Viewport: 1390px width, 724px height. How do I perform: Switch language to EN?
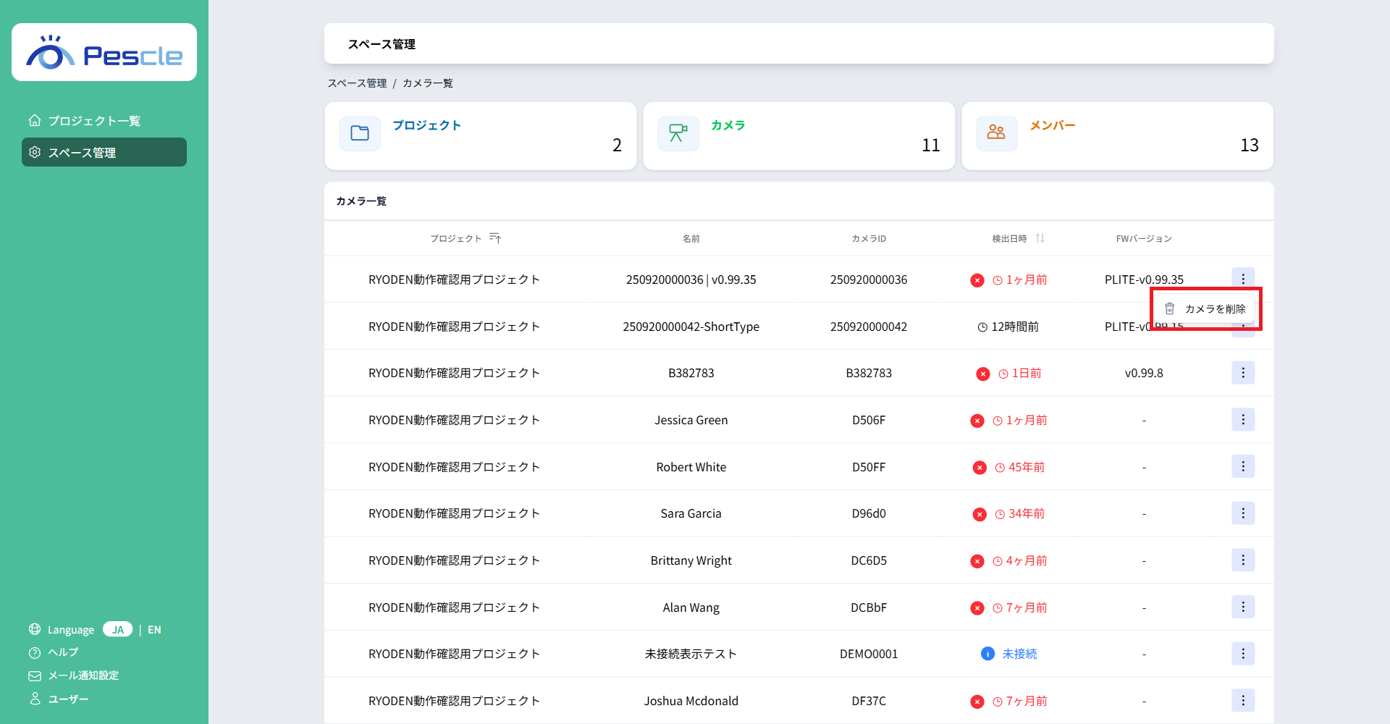[154, 630]
